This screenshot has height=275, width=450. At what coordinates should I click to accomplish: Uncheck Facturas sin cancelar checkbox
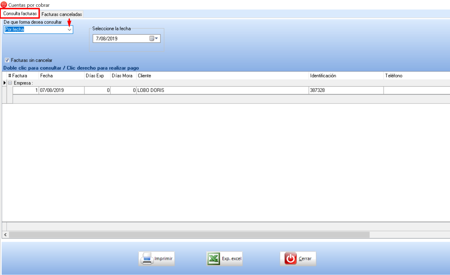pyautogui.click(x=7, y=60)
